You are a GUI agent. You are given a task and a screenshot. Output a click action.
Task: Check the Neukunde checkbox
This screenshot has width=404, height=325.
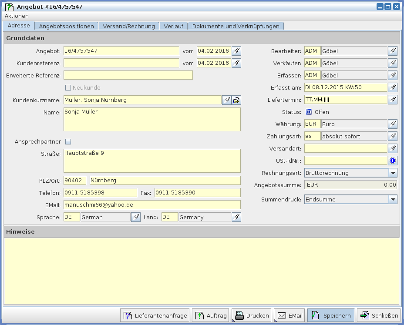pos(68,87)
